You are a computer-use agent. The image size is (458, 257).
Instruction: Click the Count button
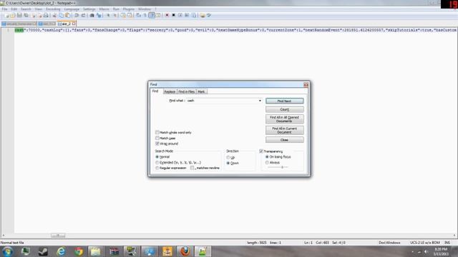(285, 109)
